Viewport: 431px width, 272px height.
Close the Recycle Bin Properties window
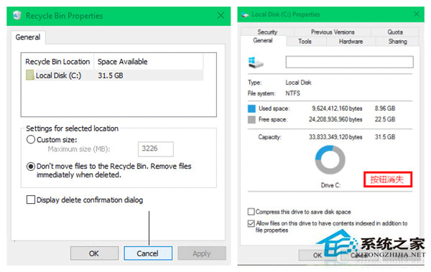click(221, 15)
